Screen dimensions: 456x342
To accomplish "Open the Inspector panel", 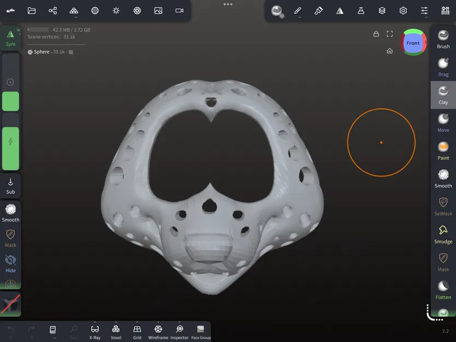I will point(180,332).
